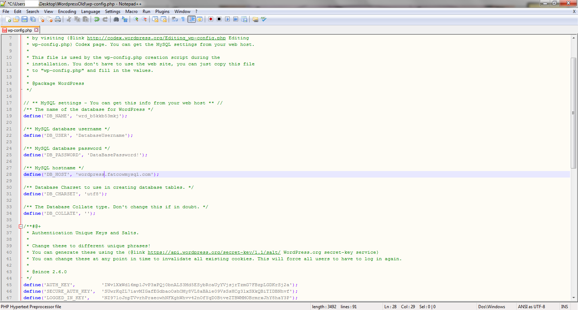Zoom out on the editor text
This screenshot has width=578, height=310.
tap(144, 19)
